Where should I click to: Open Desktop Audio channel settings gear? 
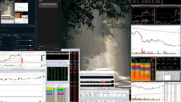[x=33, y=40]
